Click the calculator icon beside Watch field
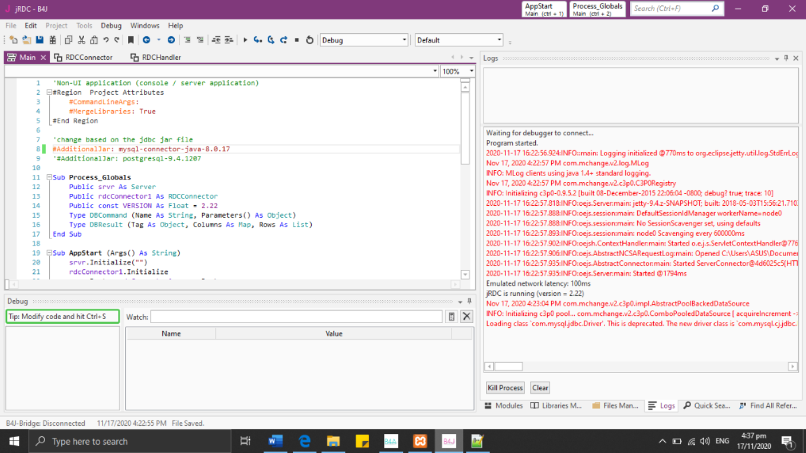The width and height of the screenshot is (806, 453). pos(452,317)
